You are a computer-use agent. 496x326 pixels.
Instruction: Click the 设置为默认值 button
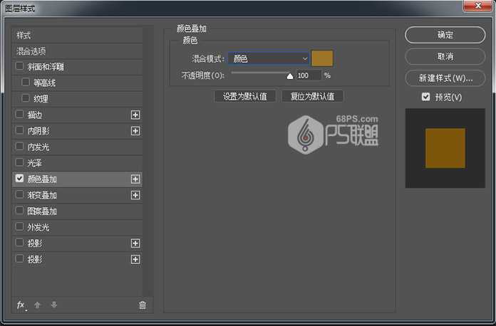click(x=244, y=96)
